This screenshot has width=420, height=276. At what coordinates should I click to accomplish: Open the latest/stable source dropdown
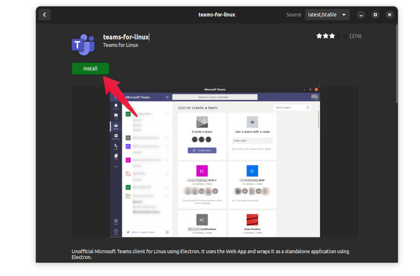click(327, 14)
